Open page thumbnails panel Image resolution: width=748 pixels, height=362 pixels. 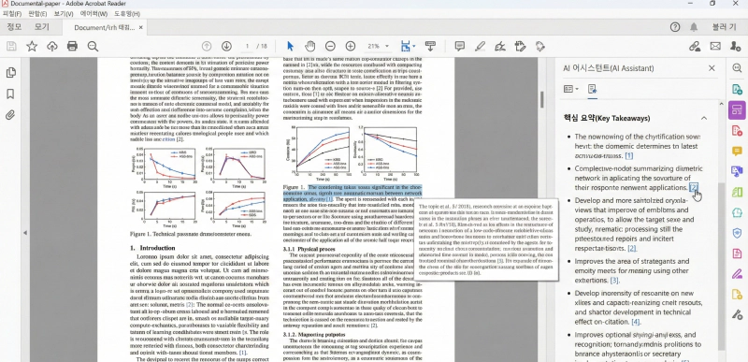click(x=10, y=73)
